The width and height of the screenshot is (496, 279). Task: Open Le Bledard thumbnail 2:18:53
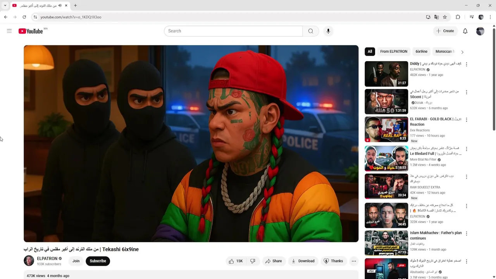tap(386, 158)
